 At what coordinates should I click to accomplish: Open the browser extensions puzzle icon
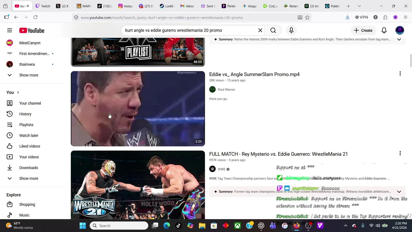click(x=385, y=17)
